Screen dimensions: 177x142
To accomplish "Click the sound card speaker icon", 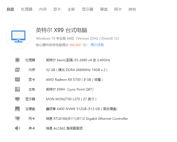I will (x=17, y=128).
